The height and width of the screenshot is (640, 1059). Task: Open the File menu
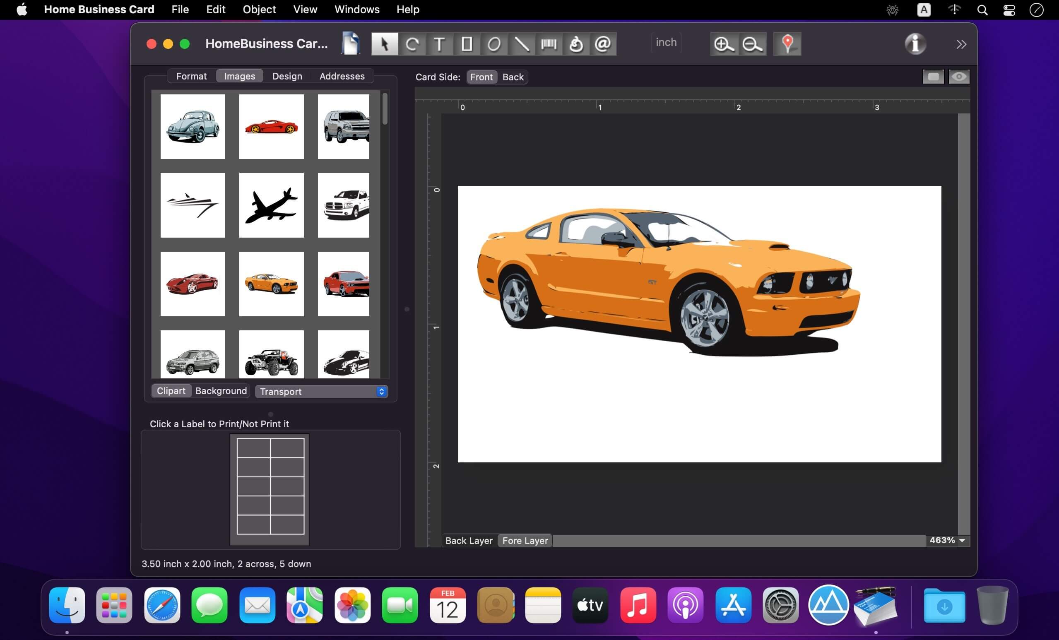[x=180, y=10]
